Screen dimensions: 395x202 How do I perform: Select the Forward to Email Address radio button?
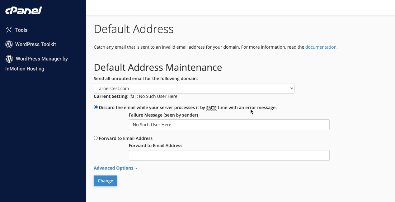pos(96,138)
